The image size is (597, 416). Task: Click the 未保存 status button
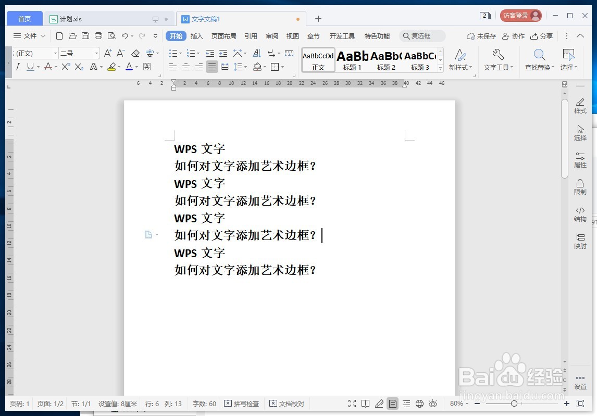click(x=481, y=36)
